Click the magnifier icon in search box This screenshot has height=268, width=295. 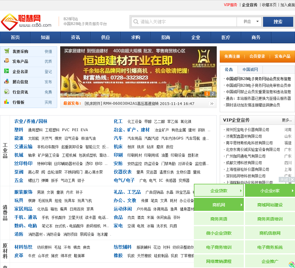click(x=136, y=22)
